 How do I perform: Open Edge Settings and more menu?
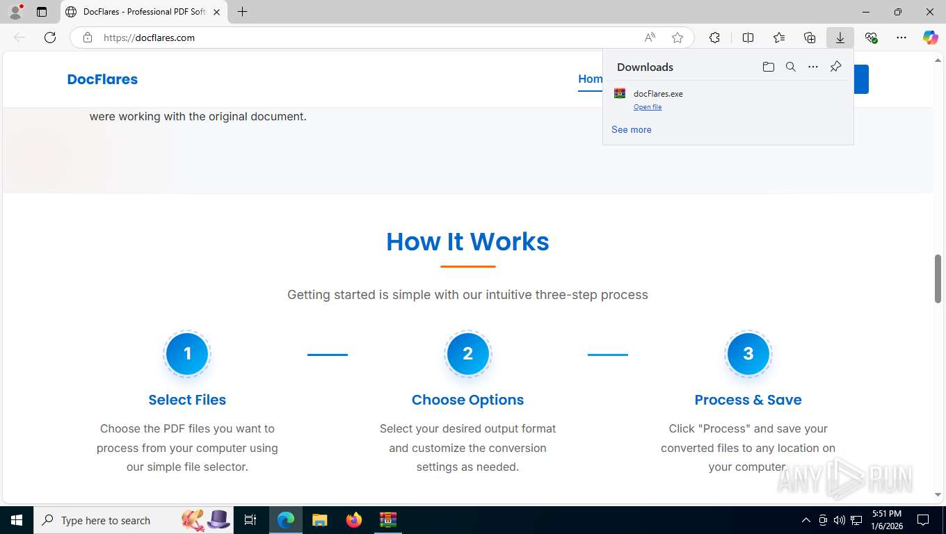point(901,38)
